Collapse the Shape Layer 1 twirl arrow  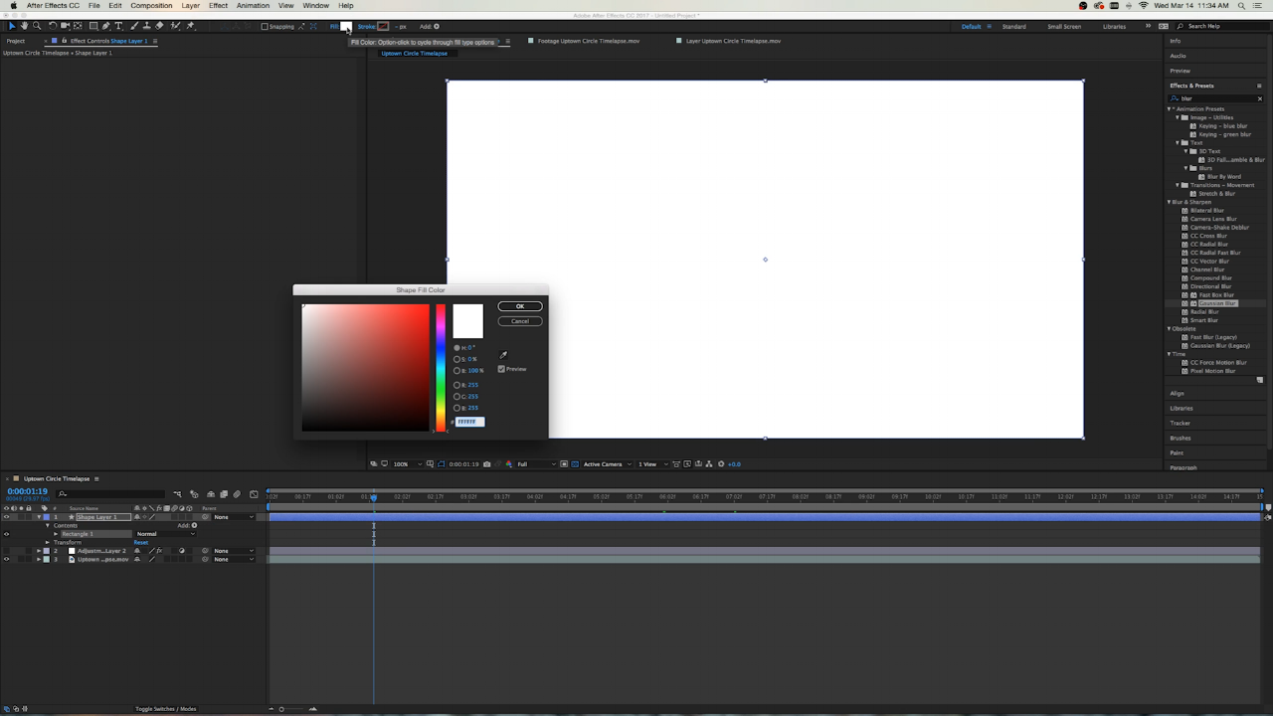[39, 517]
